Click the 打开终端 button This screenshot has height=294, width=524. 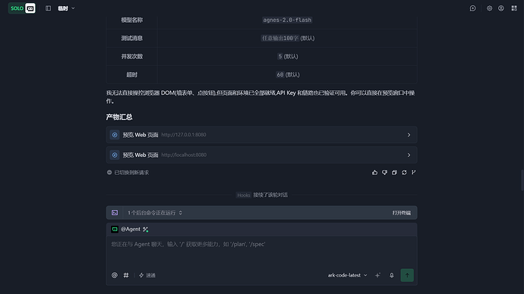pos(402,213)
